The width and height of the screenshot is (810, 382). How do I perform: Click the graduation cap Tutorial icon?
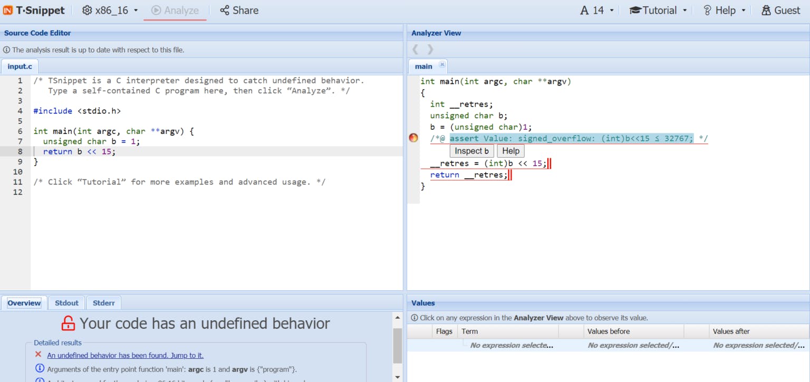(635, 10)
